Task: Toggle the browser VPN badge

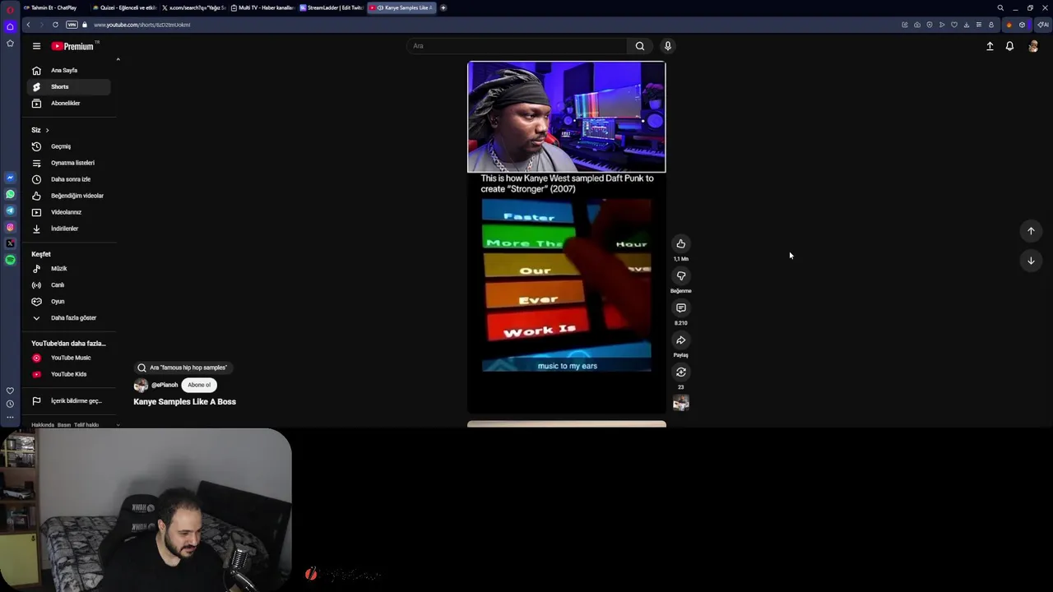Action: point(72,25)
